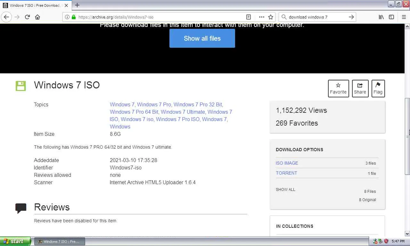Click the IN COLLECTIONS heading
The width and height of the screenshot is (410, 246).
pyautogui.click(x=295, y=226)
